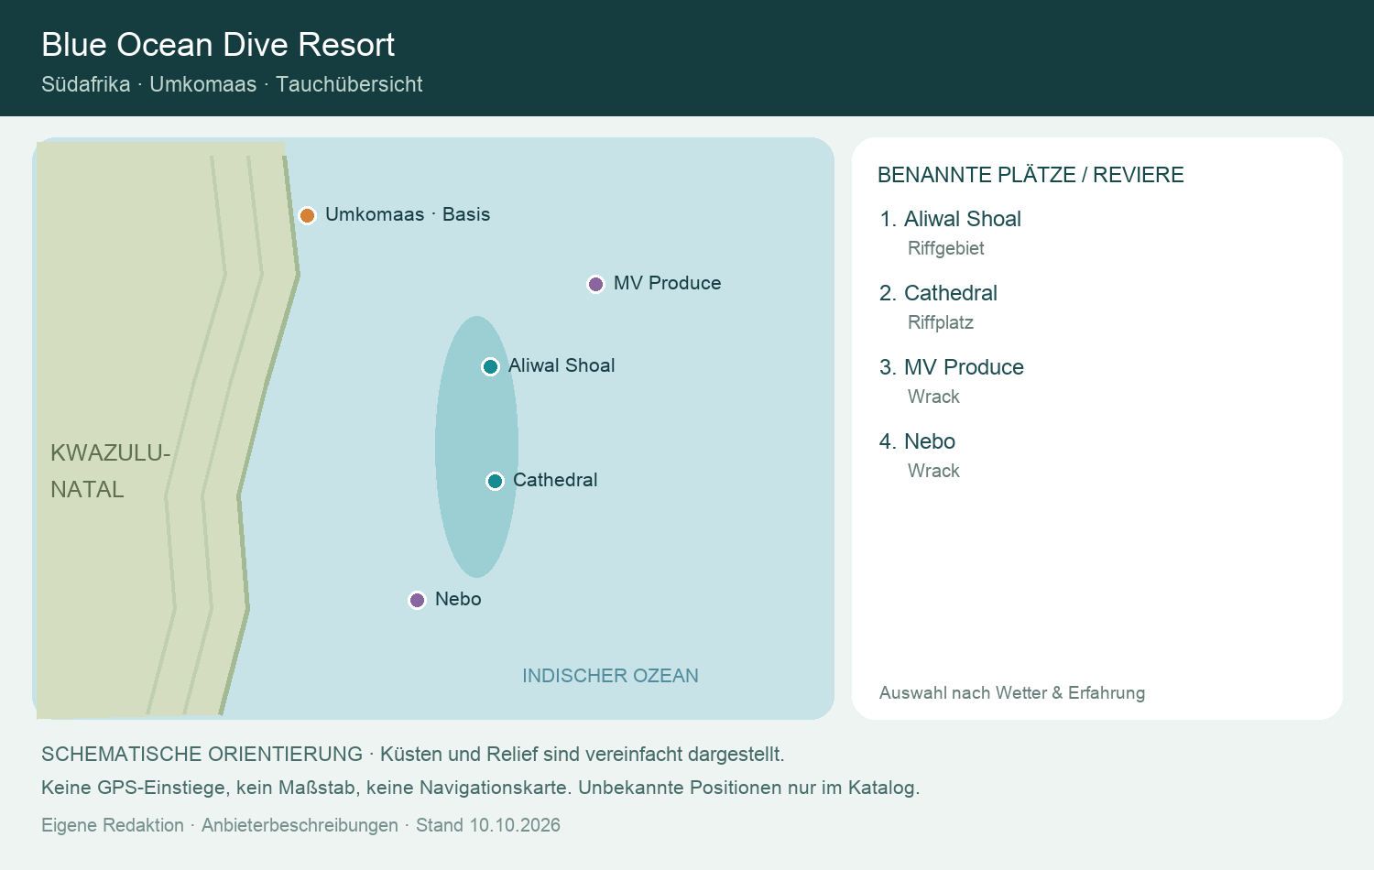Viewport: 1374px width, 870px height.
Task: Click the 'Stand 10.10.2026' footer line
Action: click(x=300, y=825)
